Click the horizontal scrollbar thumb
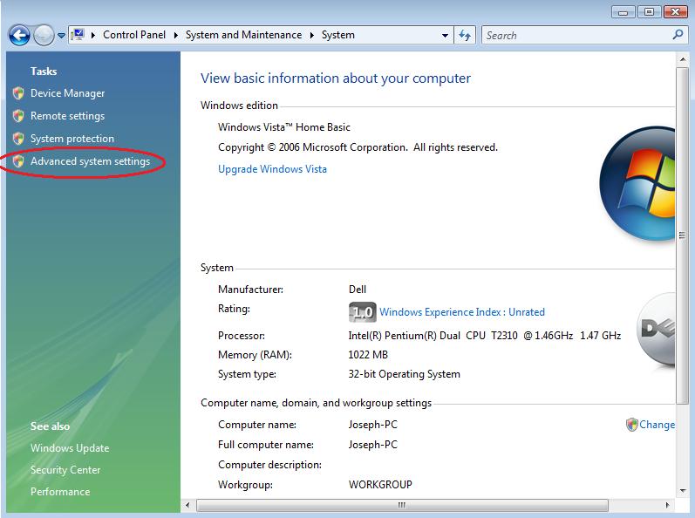Viewport: 695px width, 518px height. pyautogui.click(x=402, y=505)
